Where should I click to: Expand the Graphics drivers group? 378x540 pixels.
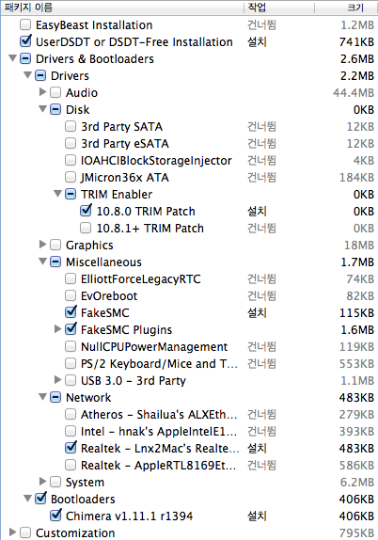point(42,245)
